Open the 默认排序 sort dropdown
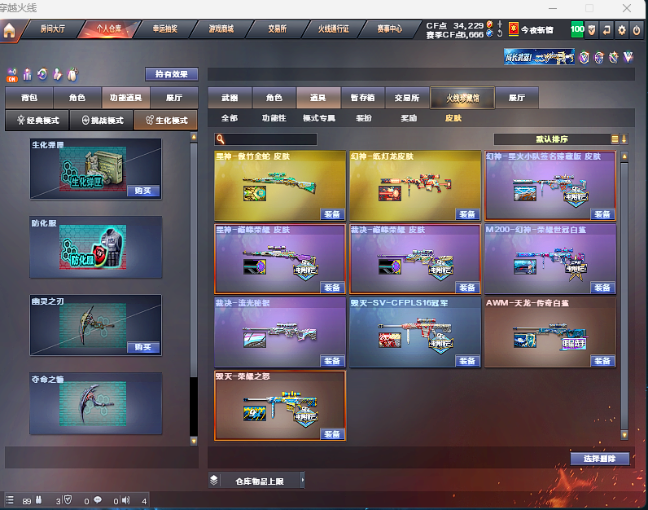 click(x=552, y=139)
